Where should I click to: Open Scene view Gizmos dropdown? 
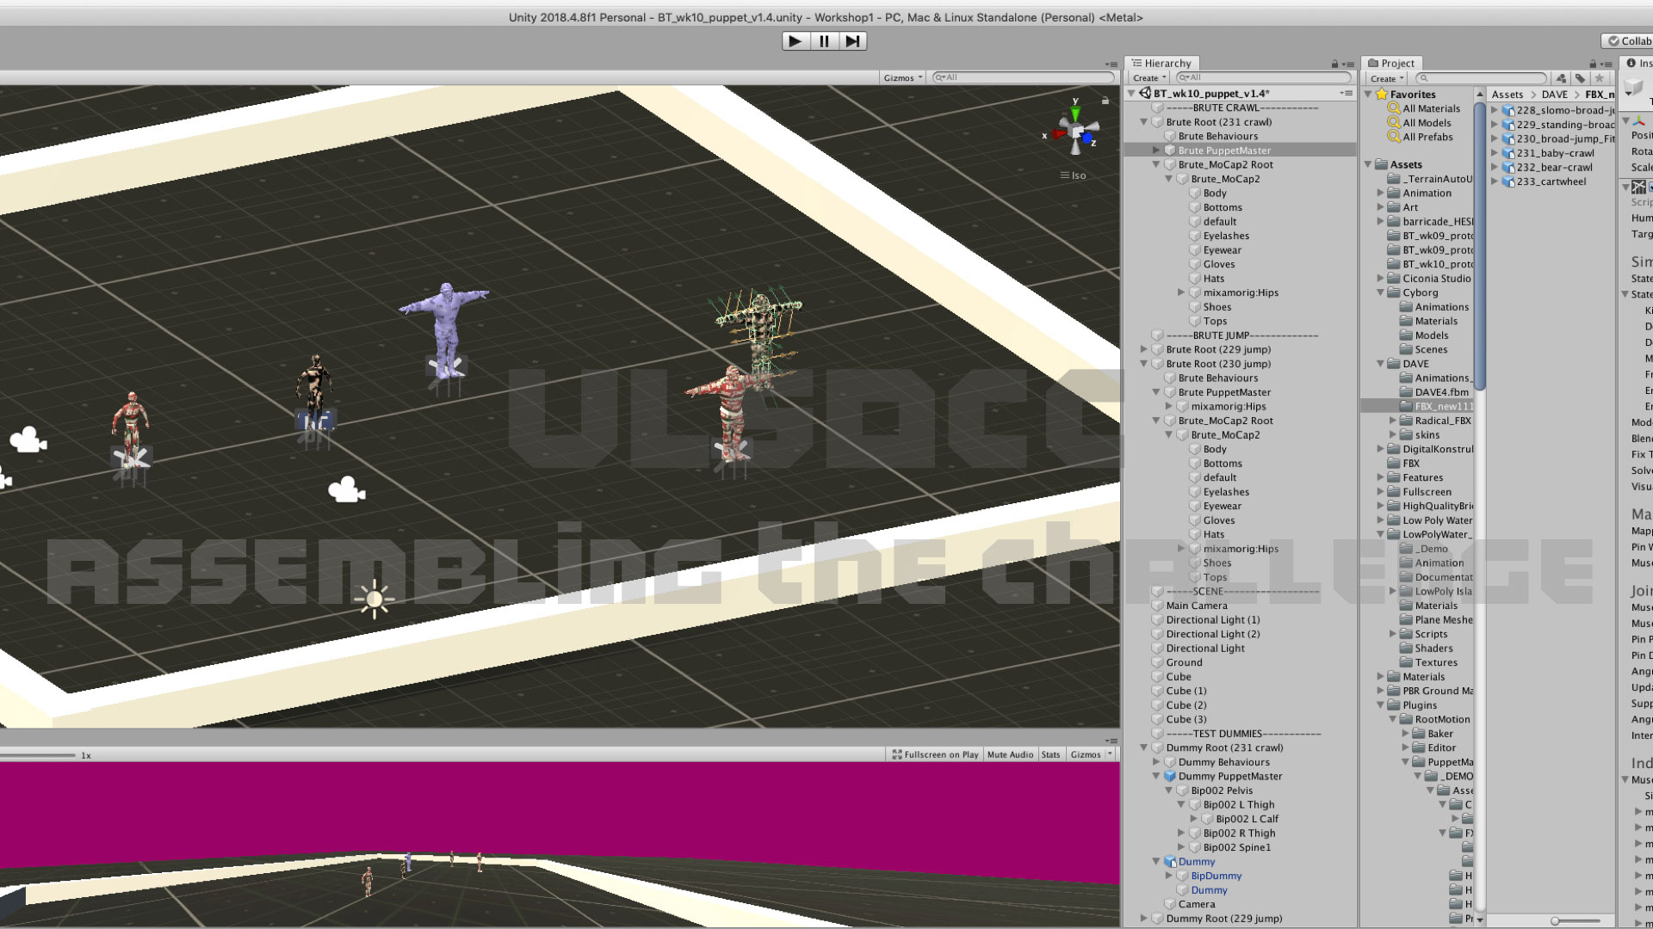point(902,77)
